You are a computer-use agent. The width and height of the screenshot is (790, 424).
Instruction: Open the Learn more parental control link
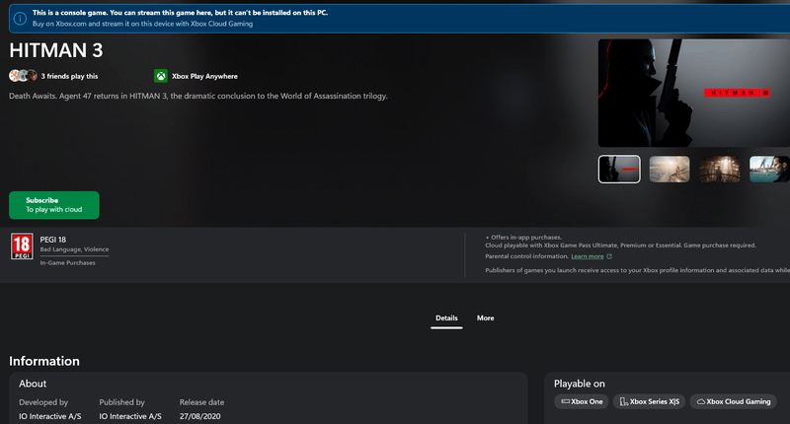click(x=588, y=256)
